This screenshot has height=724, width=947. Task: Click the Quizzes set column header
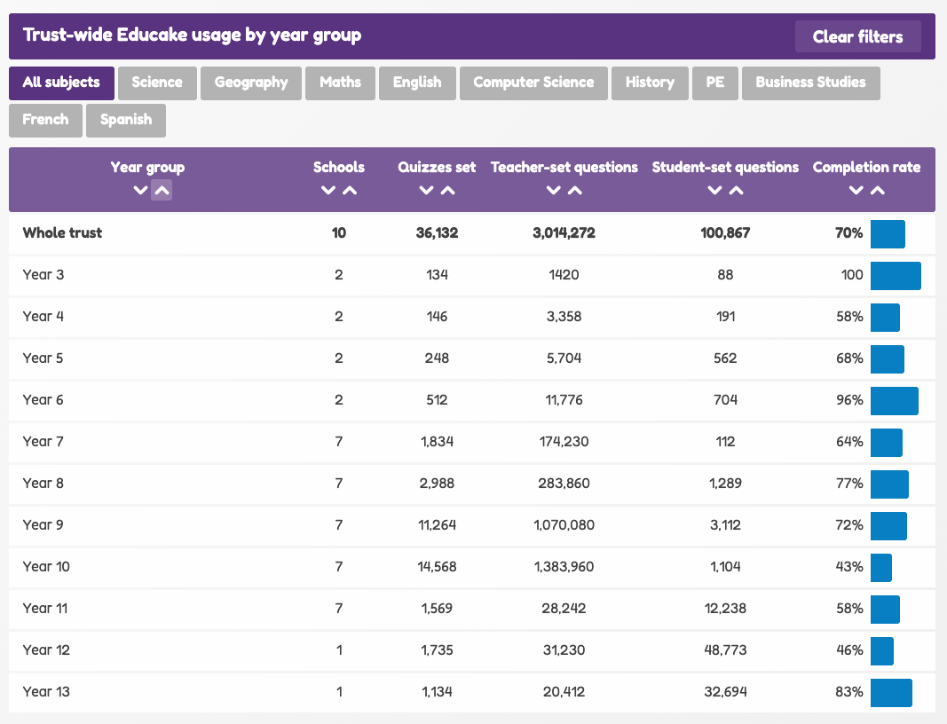(437, 168)
